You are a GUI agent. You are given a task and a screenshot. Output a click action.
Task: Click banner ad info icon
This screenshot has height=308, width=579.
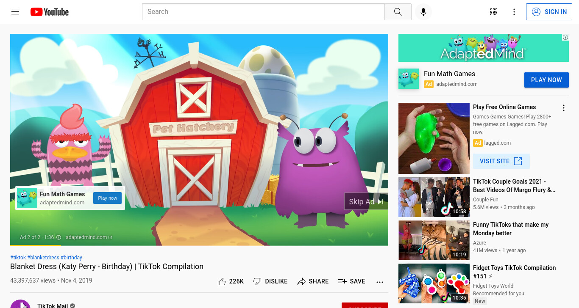click(565, 37)
